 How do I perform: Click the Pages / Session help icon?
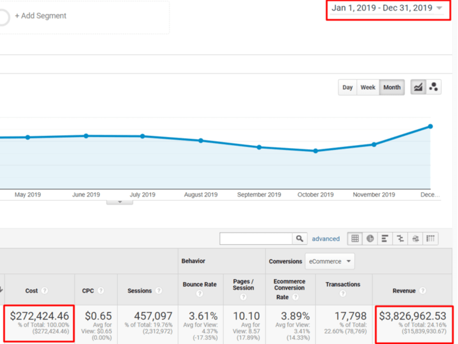(x=243, y=297)
